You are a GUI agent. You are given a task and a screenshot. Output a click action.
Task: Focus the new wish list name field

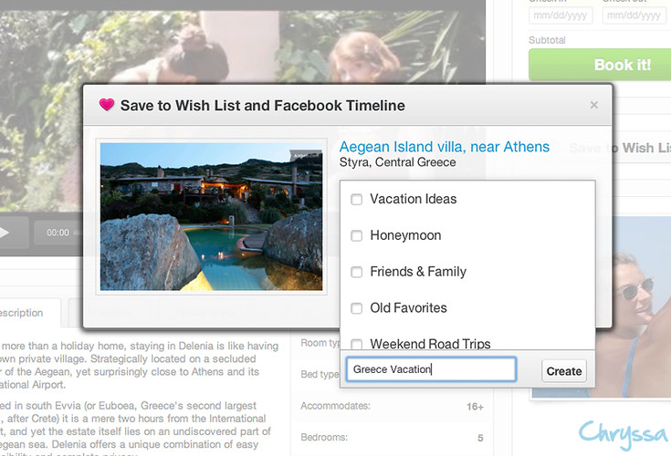(x=431, y=369)
